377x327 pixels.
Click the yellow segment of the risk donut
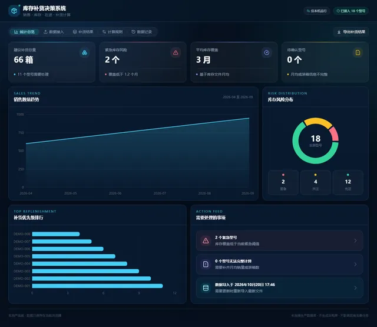318,121
